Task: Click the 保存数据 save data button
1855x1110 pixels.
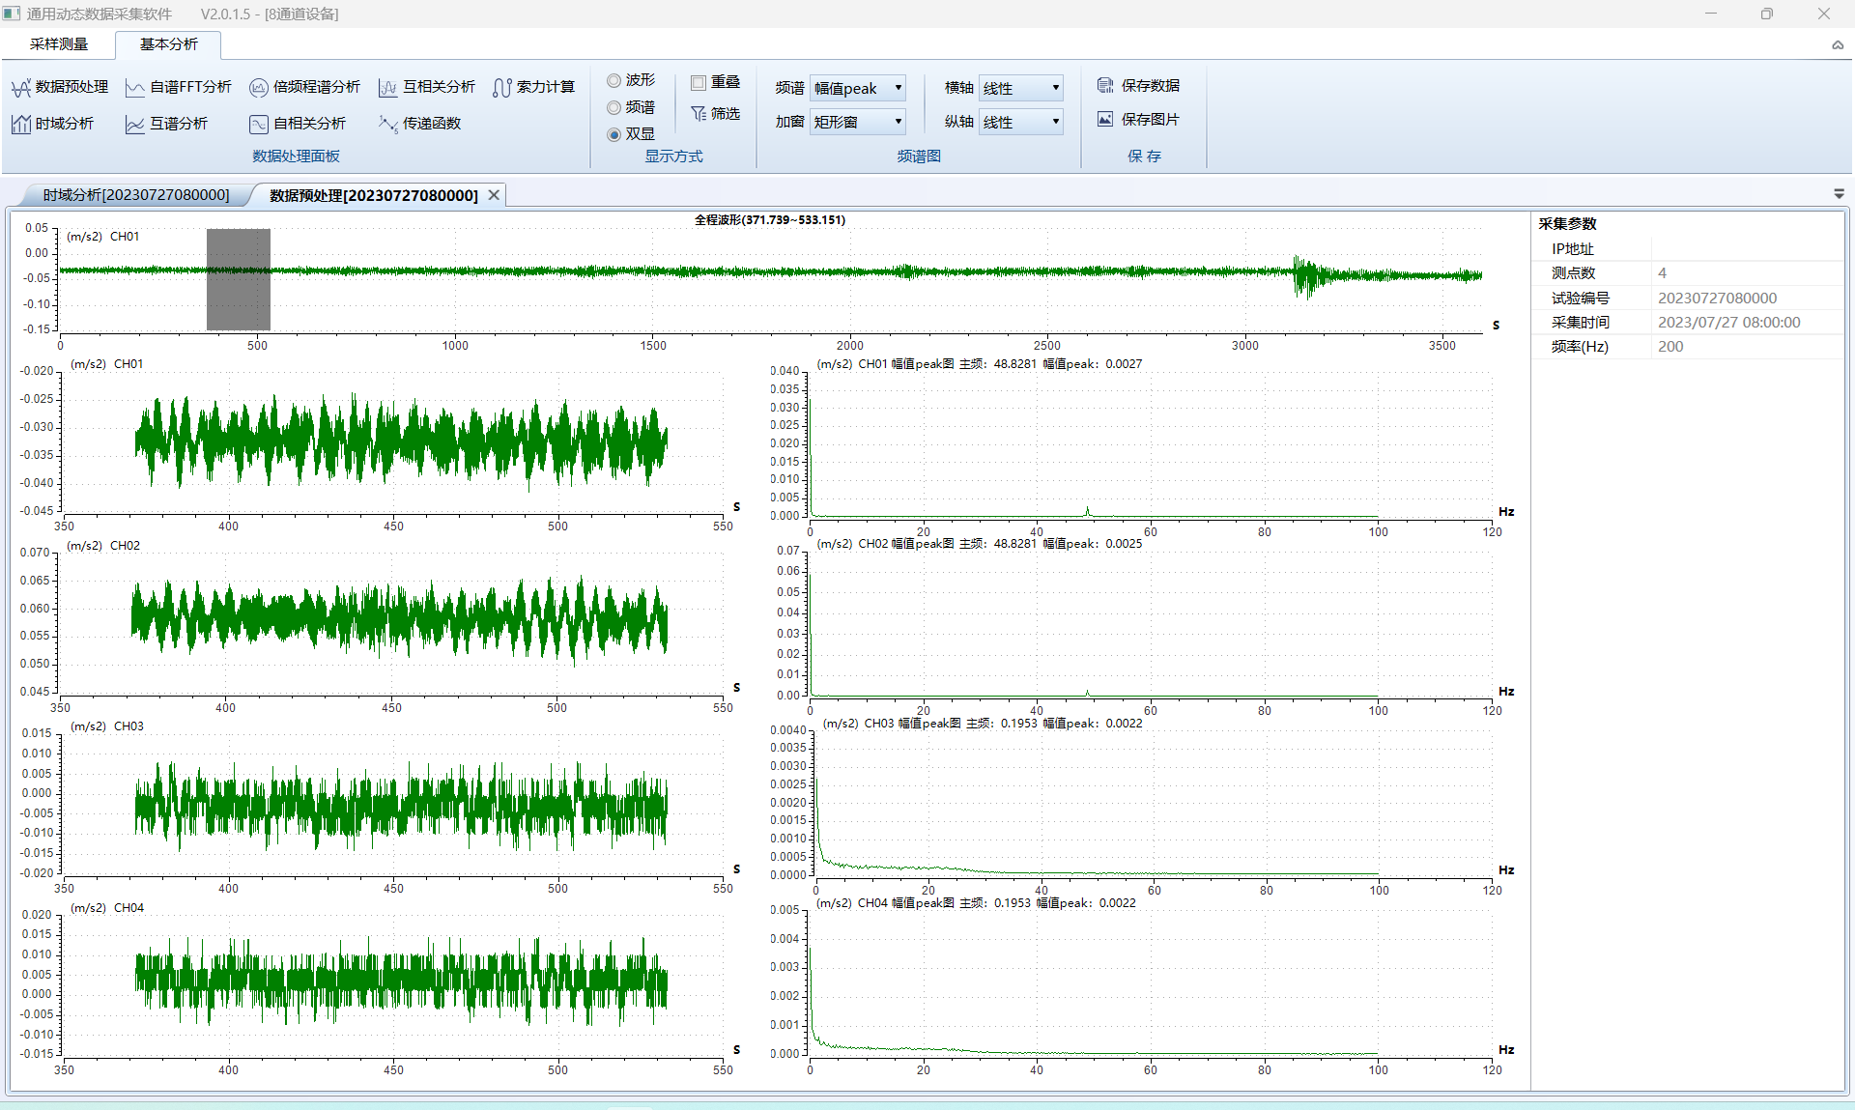Action: pos(1138,86)
